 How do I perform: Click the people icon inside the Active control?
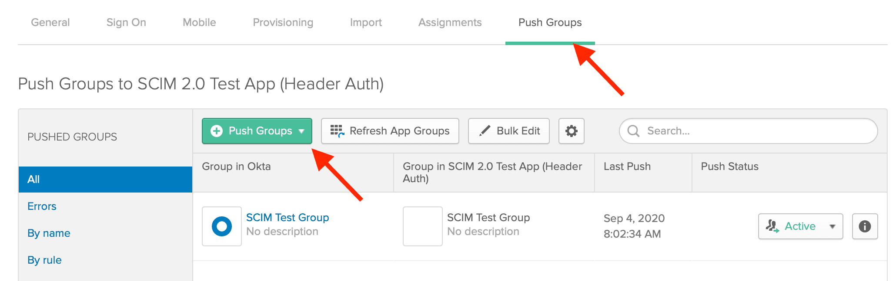(x=772, y=226)
